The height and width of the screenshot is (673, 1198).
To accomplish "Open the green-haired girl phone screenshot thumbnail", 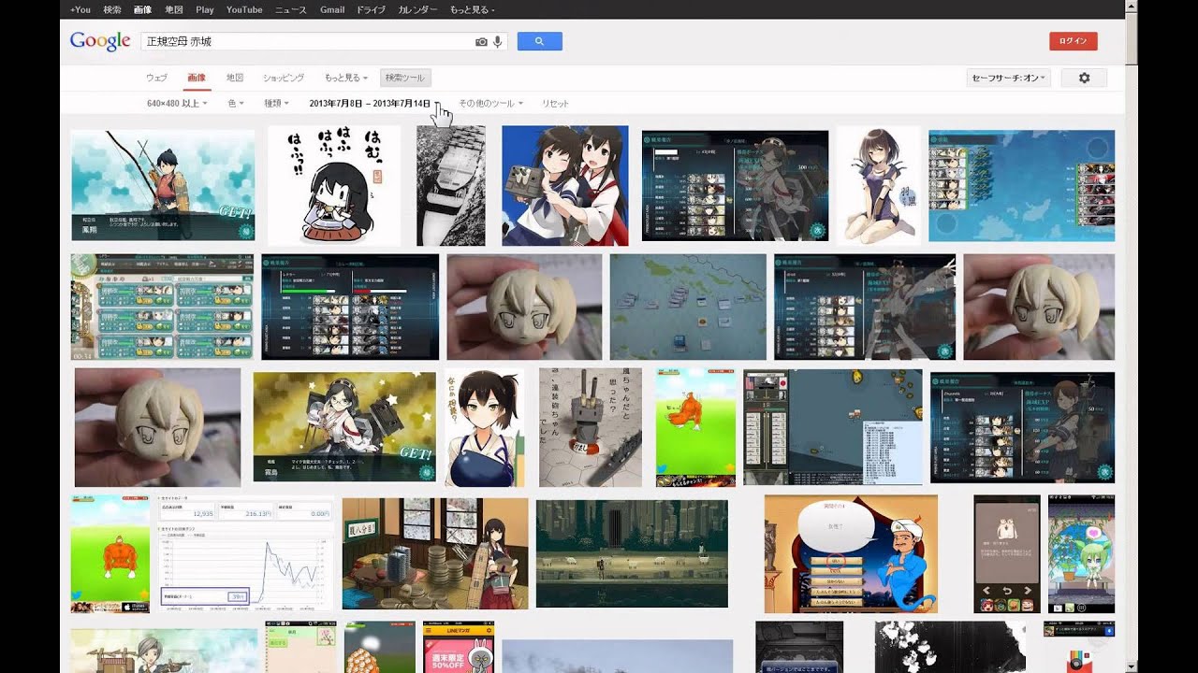I will coord(1081,553).
